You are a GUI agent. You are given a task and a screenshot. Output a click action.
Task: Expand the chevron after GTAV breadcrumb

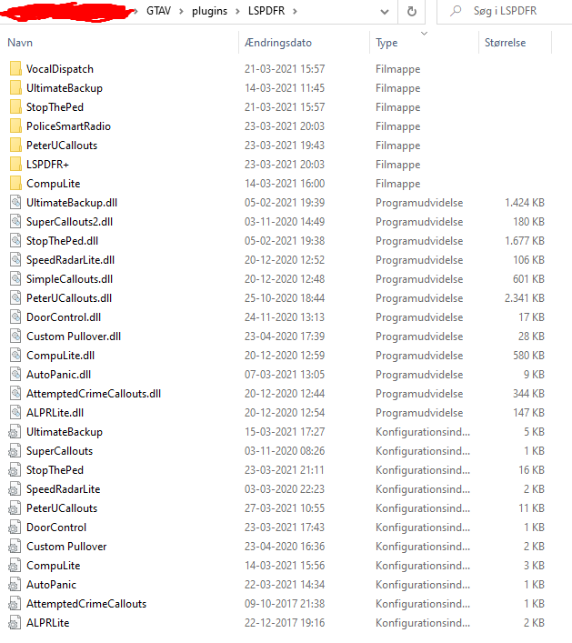click(181, 11)
